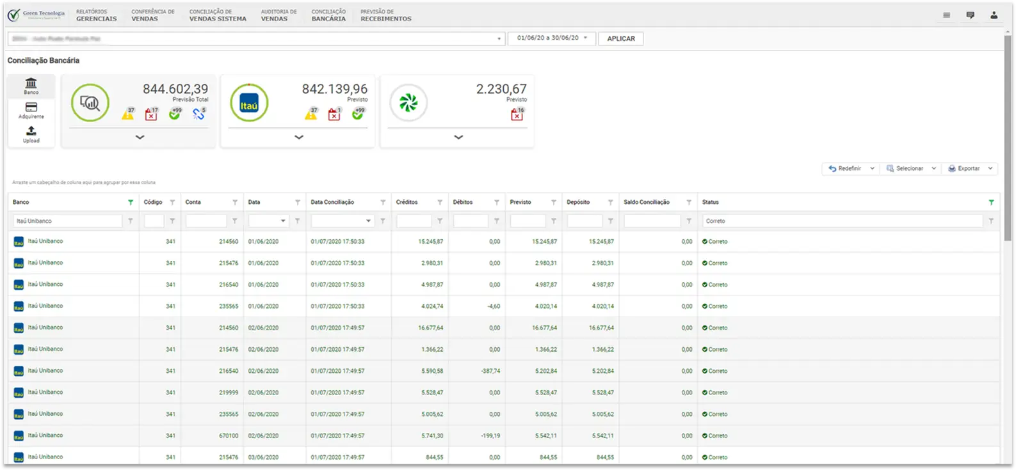The height and width of the screenshot is (470, 1016).
Task: Click the Créditos filter input field
Action: pos(414,221)
